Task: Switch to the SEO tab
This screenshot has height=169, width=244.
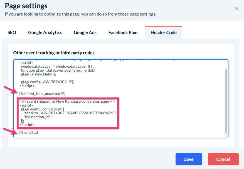Action: coord(12,32)
